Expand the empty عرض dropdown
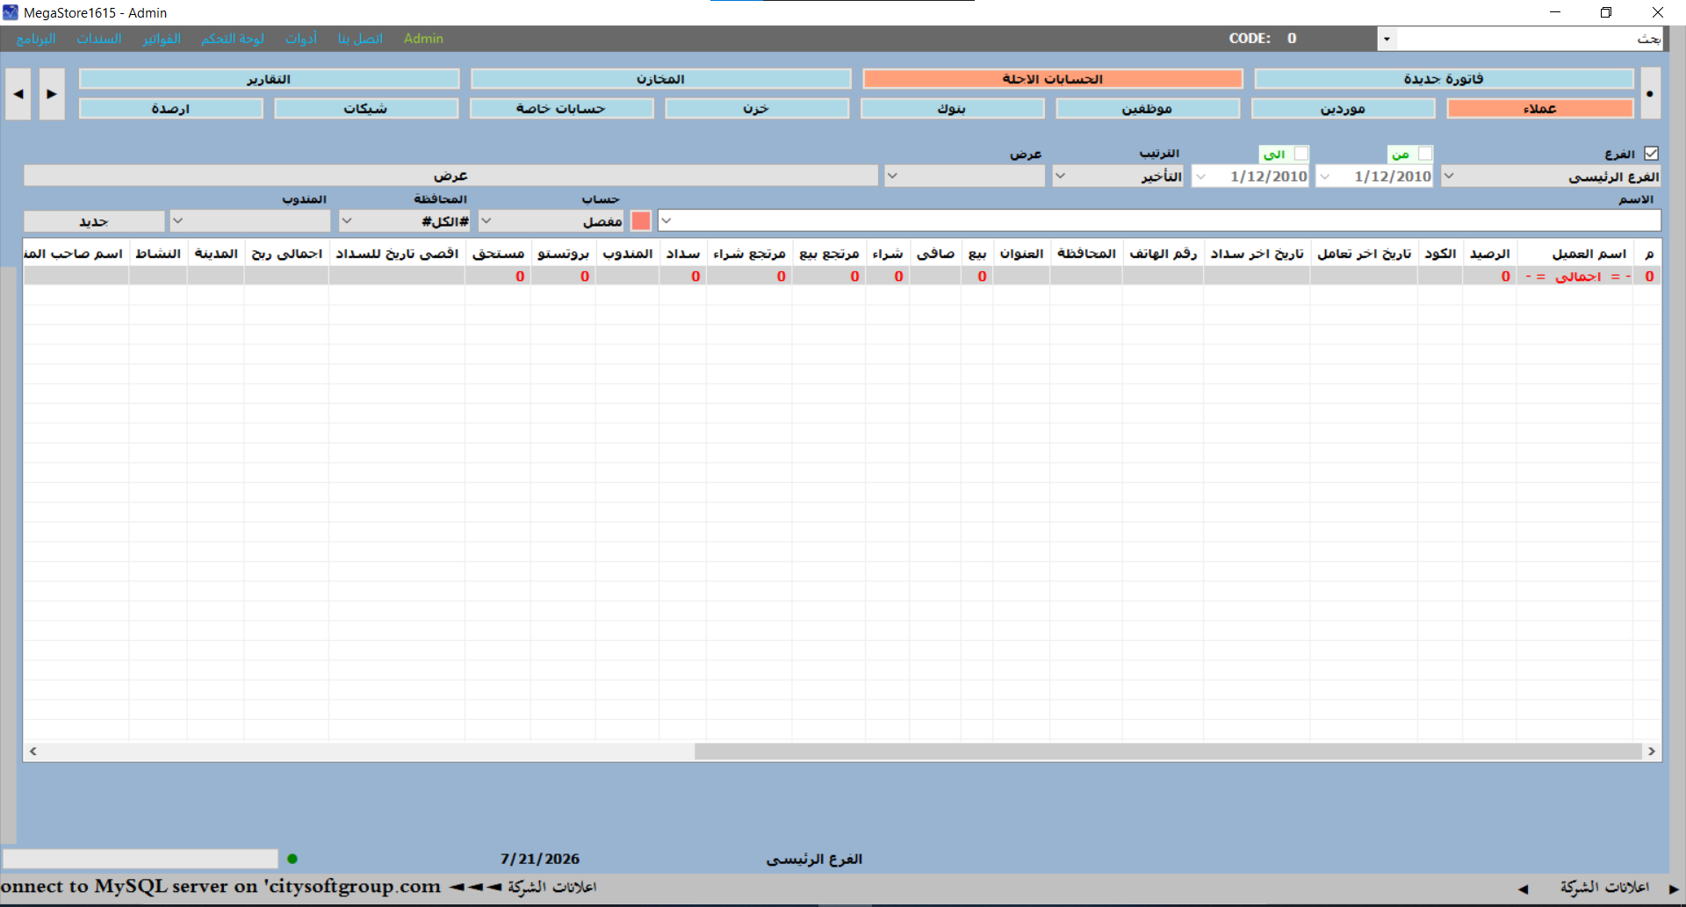Viewport: 1686px width, 907px height. (x=892, y=176)
